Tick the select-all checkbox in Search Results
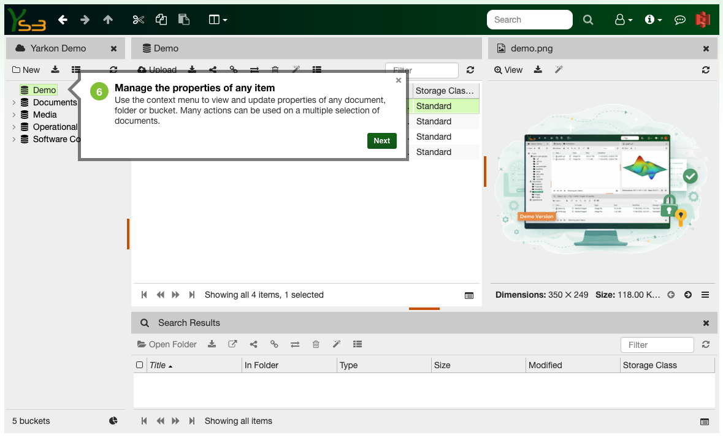This screenshot has width=723, height=438. click(x=140, y=364)
